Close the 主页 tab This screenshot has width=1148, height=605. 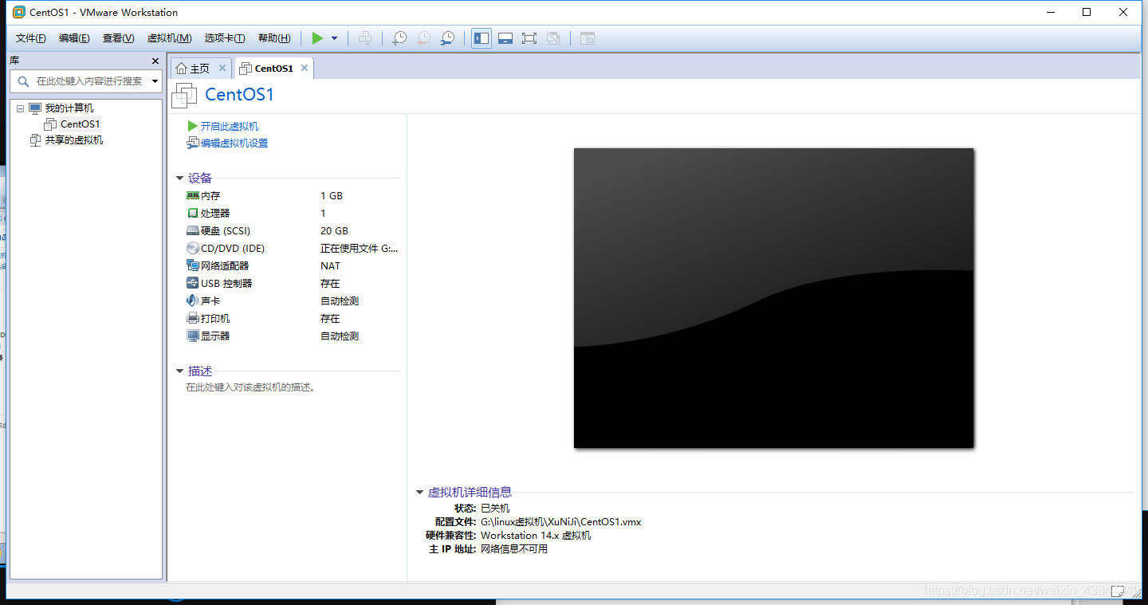(x=222, y=69)
